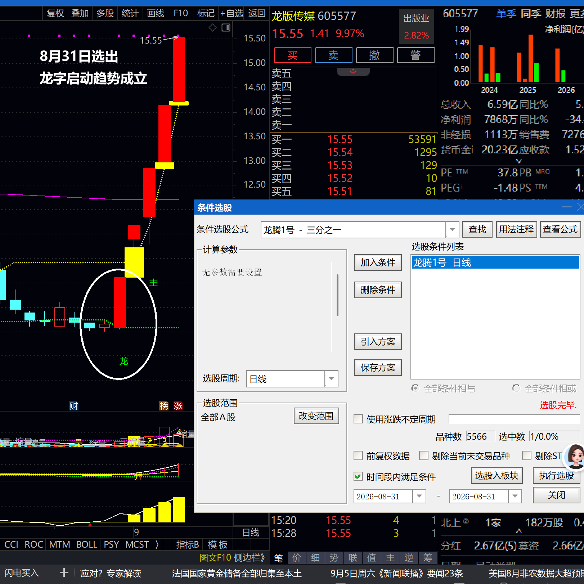Select the BOLL indicator tab
This screenshot has width=584, height=584.
coord(87,544)
